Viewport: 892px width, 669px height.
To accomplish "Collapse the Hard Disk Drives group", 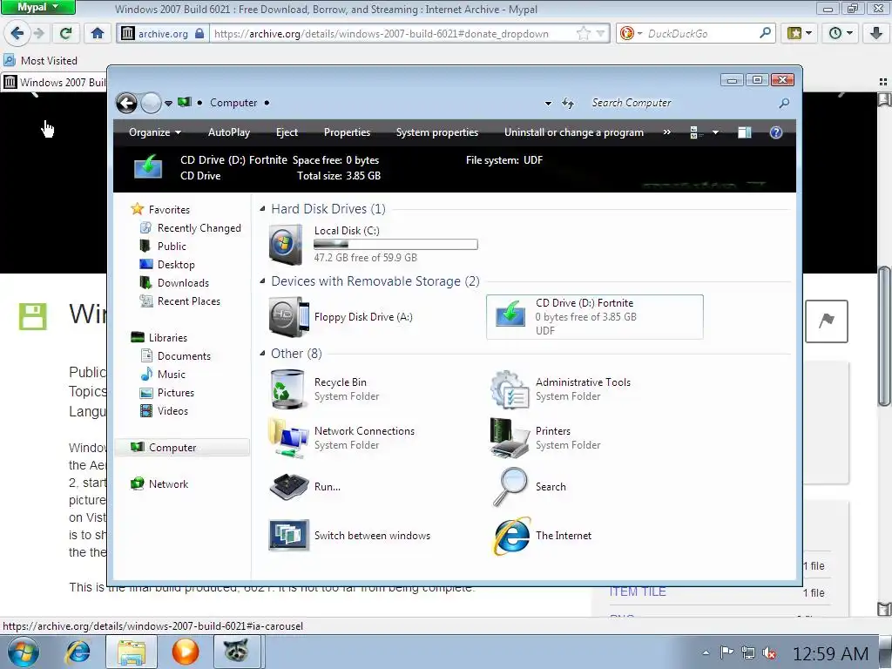I will (x=262, y=209).
